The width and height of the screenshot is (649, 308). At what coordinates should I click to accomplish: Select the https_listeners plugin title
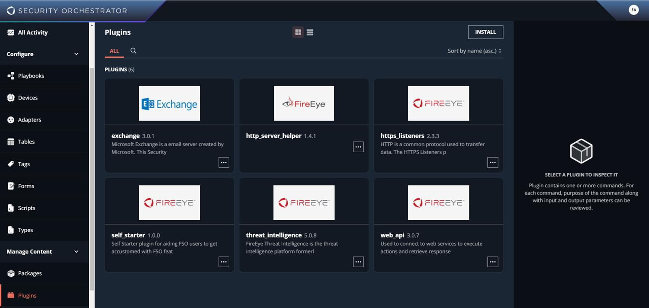[x=402, y=136]
